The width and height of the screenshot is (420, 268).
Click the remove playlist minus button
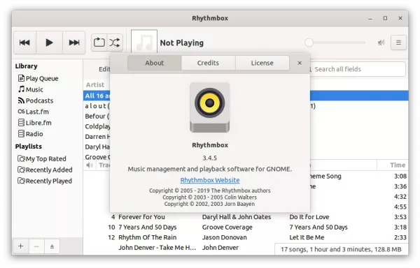click(36, 246)
